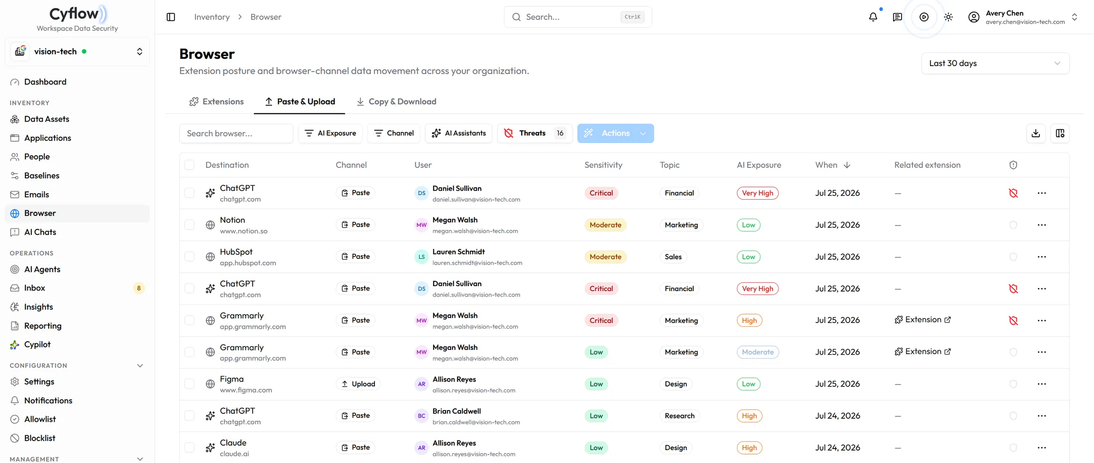Screen dimensions: 1094x463
Task: Check the Grammarly Critical row checkbox
Action: (x=189, y=320)
